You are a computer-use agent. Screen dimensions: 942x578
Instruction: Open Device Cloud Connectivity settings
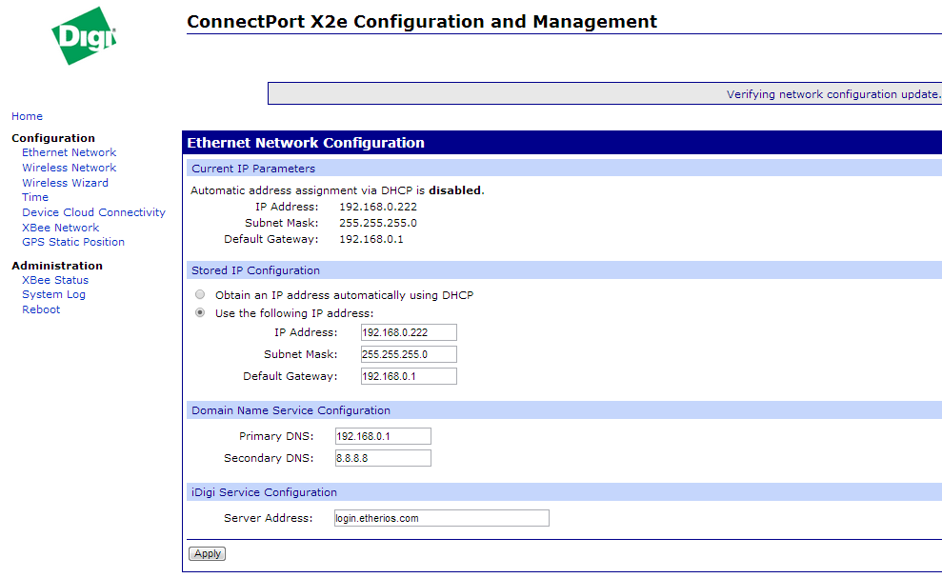[x=93, y=212]
